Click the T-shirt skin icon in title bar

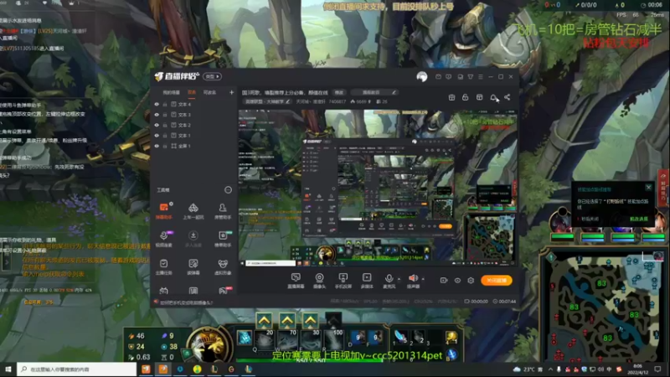[471, 76]
